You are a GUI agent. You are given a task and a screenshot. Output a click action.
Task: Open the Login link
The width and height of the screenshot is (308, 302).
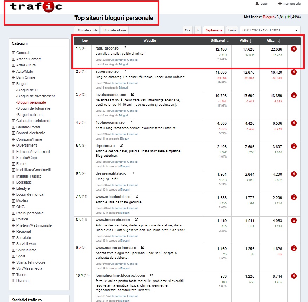coord(262,4)
